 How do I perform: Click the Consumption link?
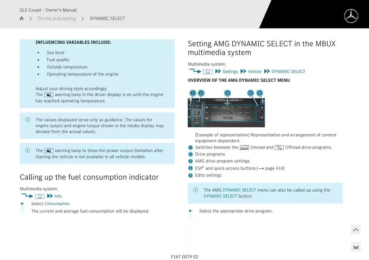point(57,204)
